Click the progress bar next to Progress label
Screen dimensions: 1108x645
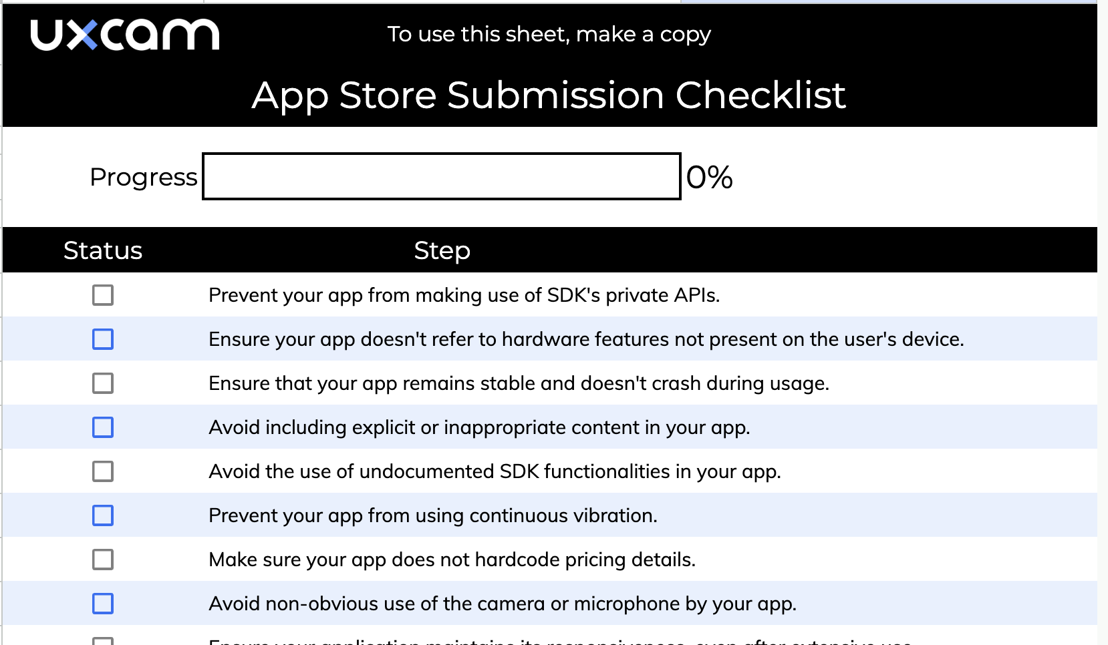point(441,177)
